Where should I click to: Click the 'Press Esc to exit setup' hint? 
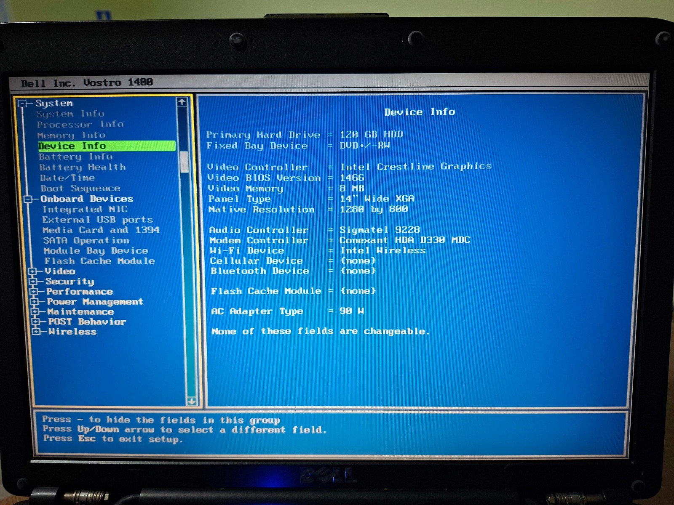(x=113, y=439)
